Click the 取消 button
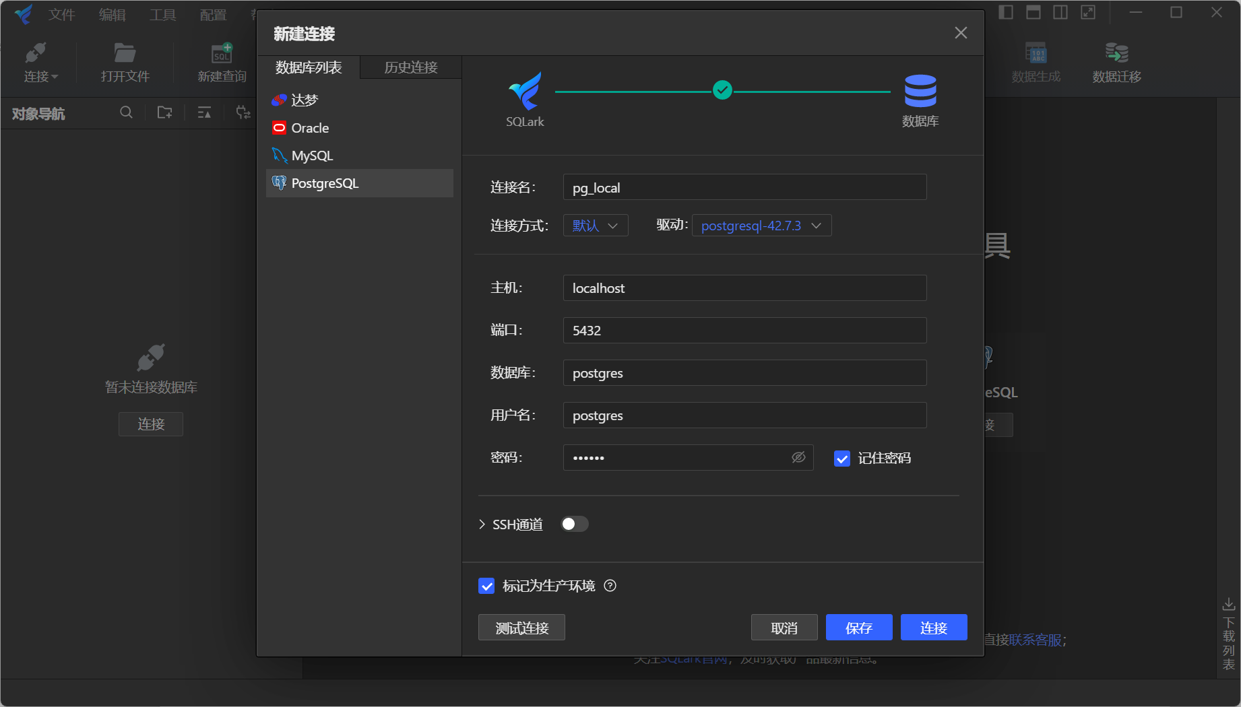The width and height of the screenshot is (1241, 707). tap(784, 628)
